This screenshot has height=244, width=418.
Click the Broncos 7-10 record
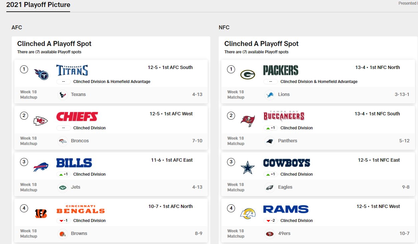[197, 141]
